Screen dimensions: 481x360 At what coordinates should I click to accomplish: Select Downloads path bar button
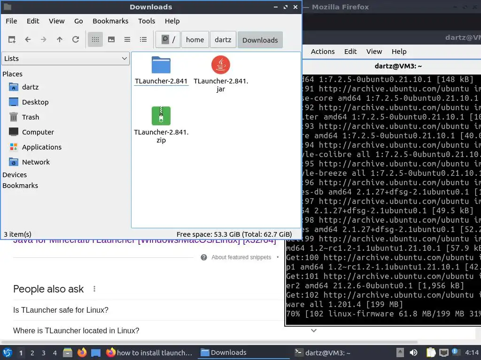[260, 40]
